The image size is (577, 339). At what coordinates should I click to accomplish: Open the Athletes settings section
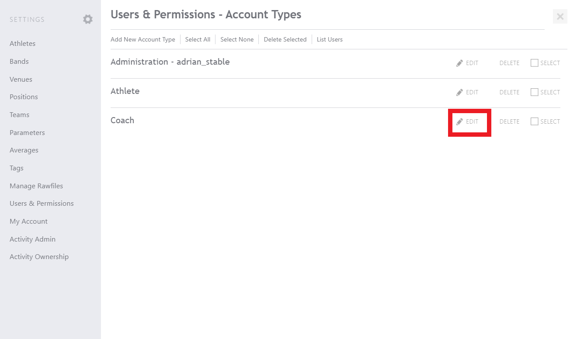23,44
